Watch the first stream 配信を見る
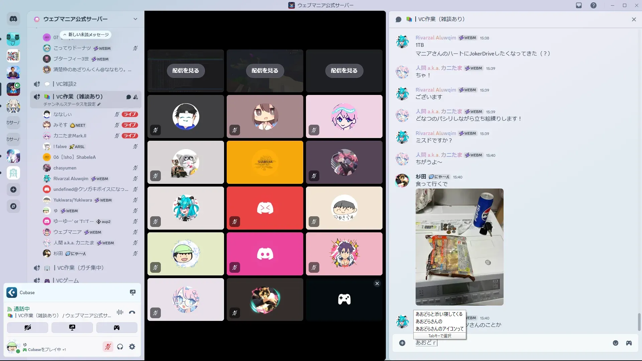The height and width of the screenshot is (361, 642). 186,71
